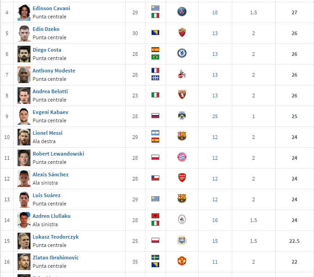This screenshot has height=277, width=314.
Task: Open Azdren Llullaku's player profile
Action: click(x=51, y=216)
